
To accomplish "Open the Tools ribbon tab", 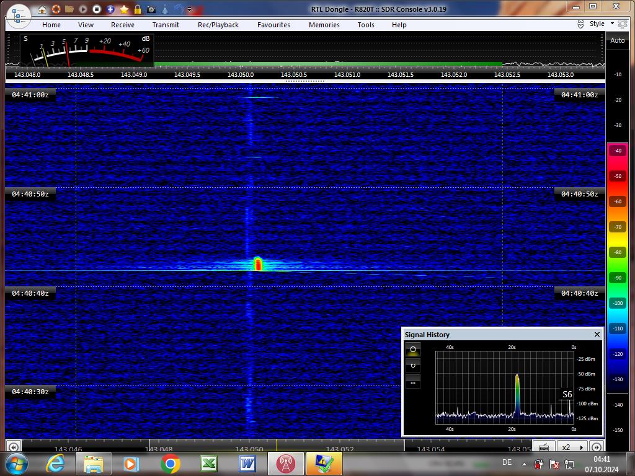I will tap(366, 25).
